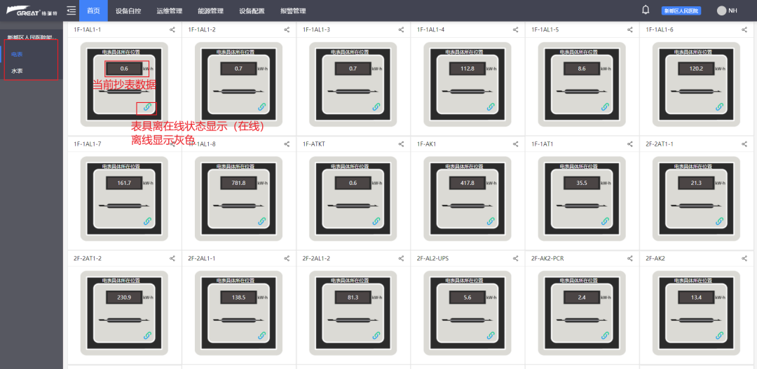The width and height of the screenshot is (757, 369).
Task: Click online link icon on 1F-1AL1-2 meter
Action: tap(261, 106)
